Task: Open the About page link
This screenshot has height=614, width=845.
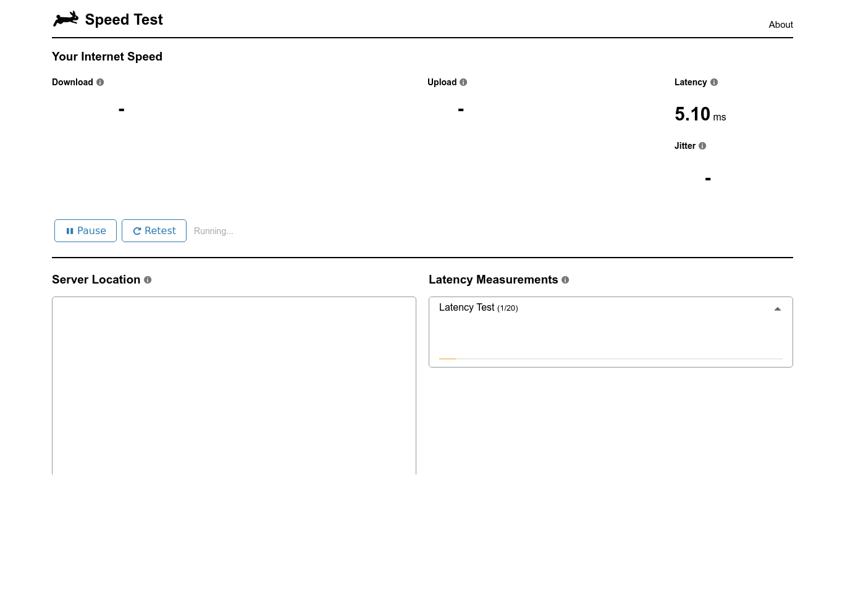Action: [x=780, y=25]
